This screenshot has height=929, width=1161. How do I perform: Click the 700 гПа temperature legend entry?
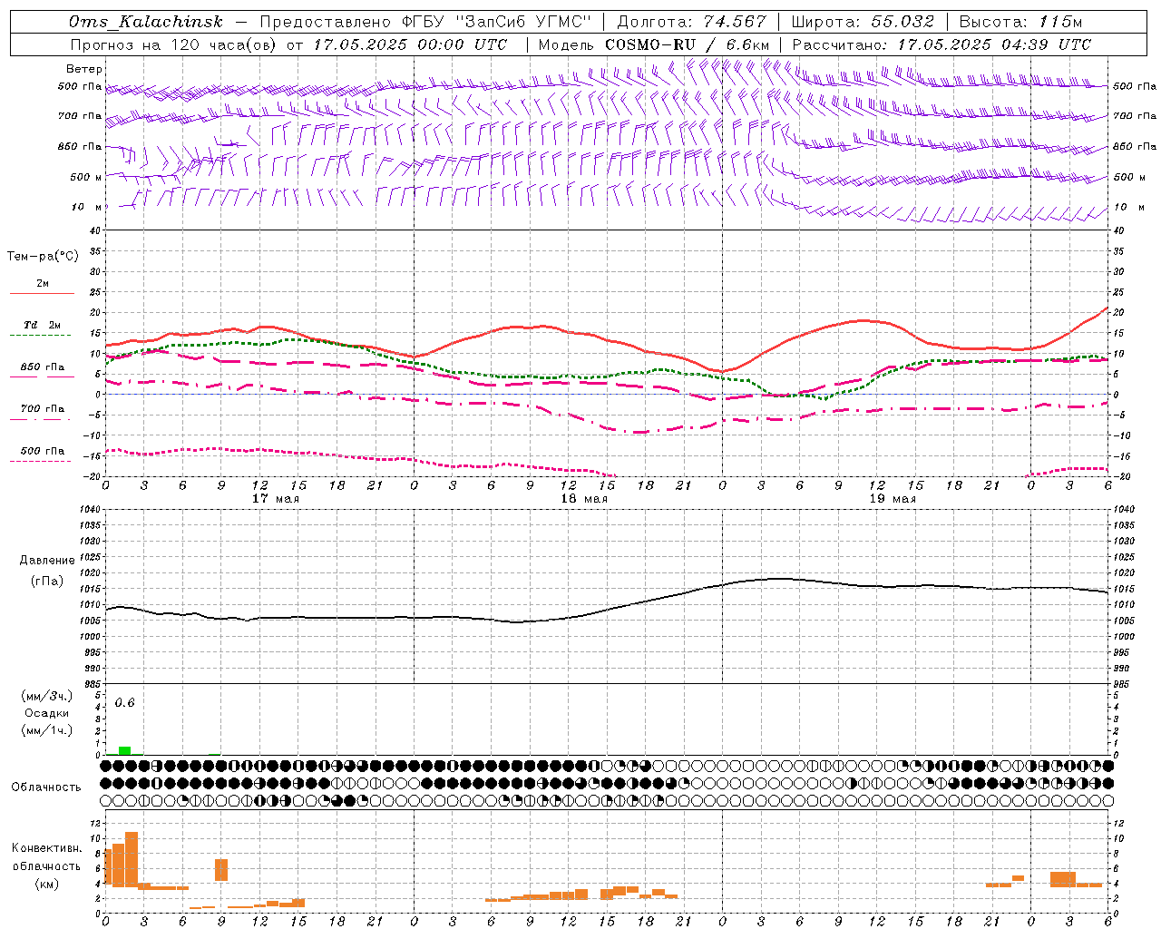42,412
